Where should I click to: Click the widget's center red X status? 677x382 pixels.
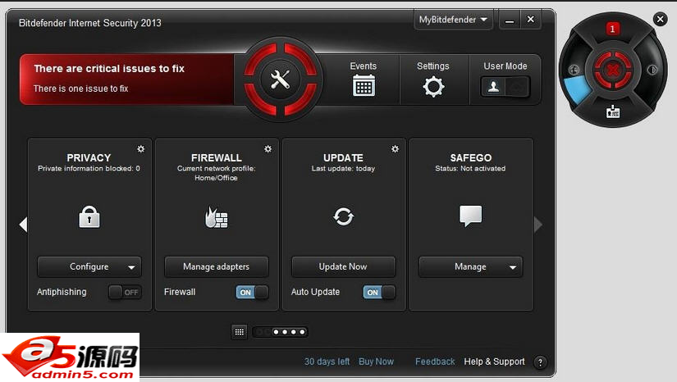(613, 69)
